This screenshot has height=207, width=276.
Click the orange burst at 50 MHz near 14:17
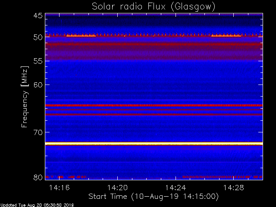coord(81,36)
